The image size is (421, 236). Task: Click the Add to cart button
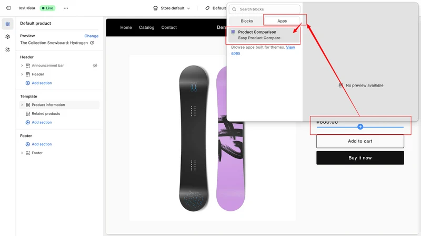click(360, 141)
